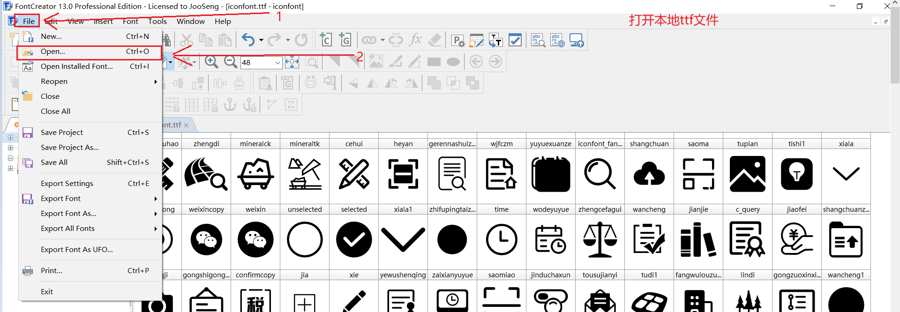Open the dropdown arrow next to link icon

(382, 40)
